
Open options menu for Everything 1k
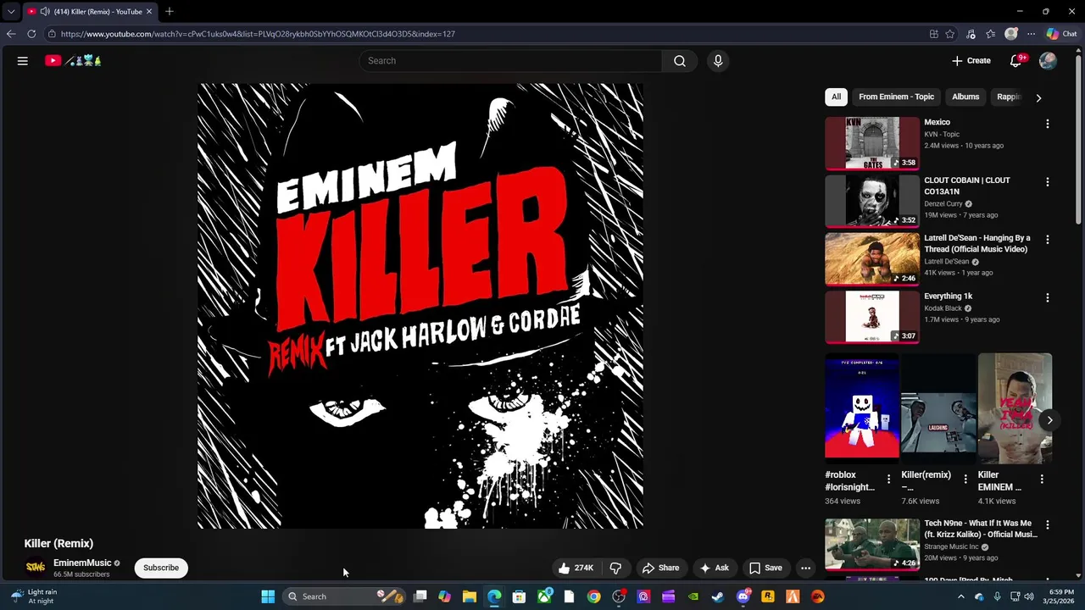click(1047, 298)
